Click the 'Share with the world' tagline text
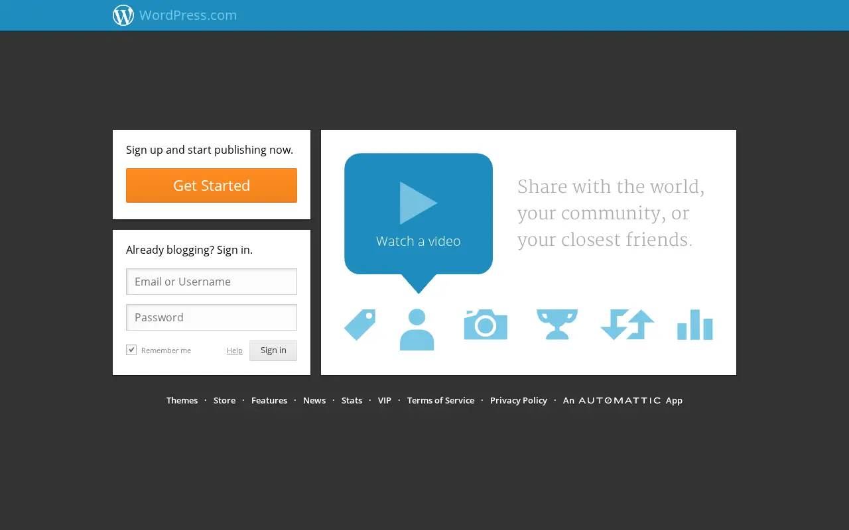849x530 pixels. click(x=611, y=213)
